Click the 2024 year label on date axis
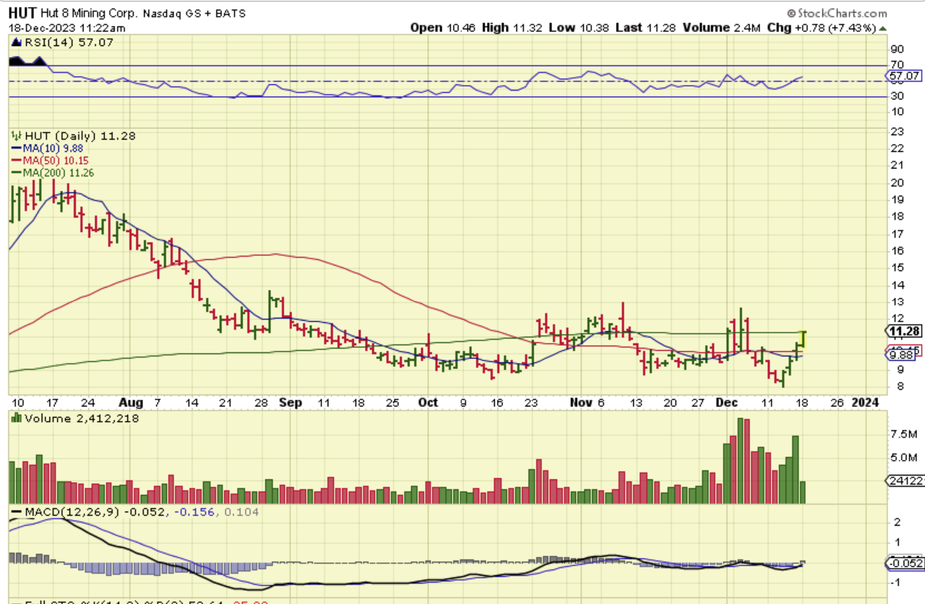The height and width of the screenshot is (604, 925). (x=865, y=402)
